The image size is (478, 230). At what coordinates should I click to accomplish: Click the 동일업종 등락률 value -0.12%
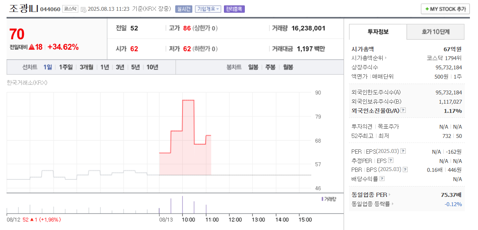tap(453, 204)
